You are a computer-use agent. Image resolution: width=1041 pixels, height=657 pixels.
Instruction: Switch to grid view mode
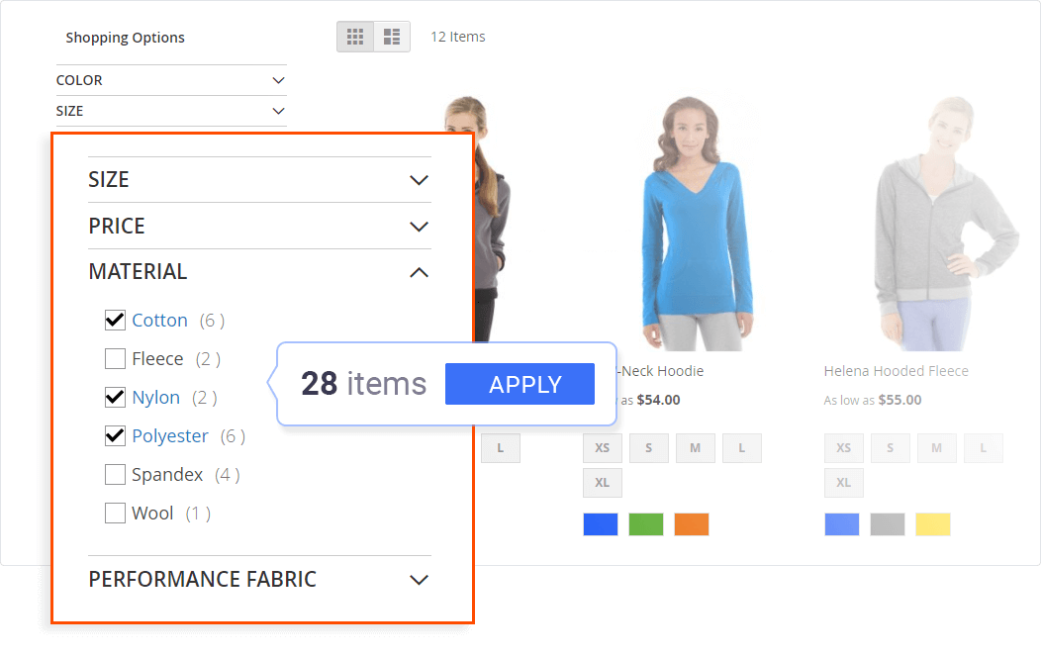[355, 37]
